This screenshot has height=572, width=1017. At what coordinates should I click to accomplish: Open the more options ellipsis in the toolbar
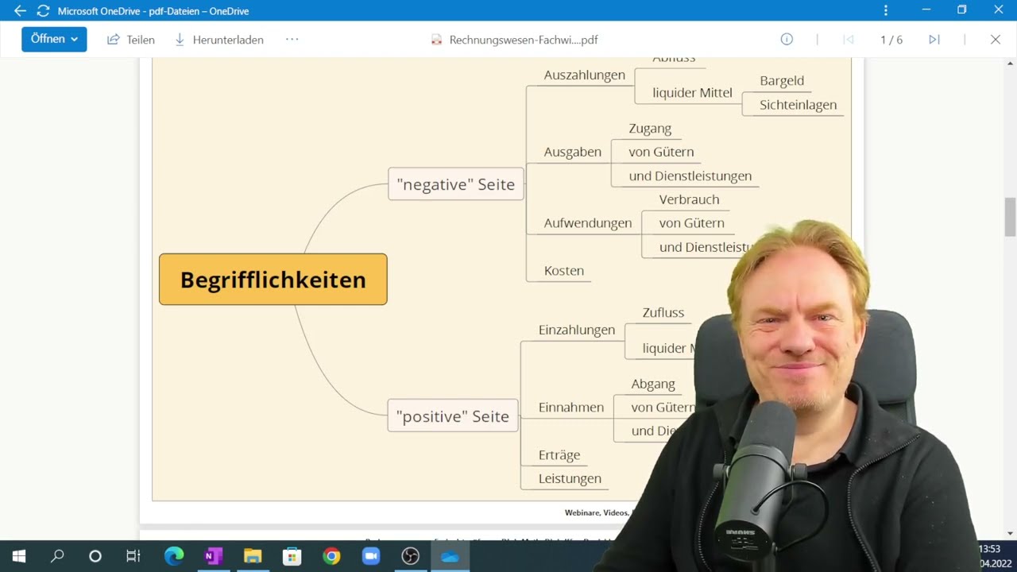coord(292,39)
